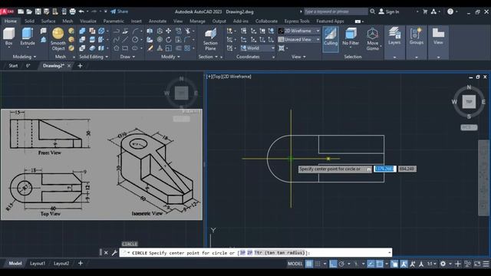The image size is (491, 276).
Task: Click the Open file icon in quick access
Action: (x=29, y=11)
